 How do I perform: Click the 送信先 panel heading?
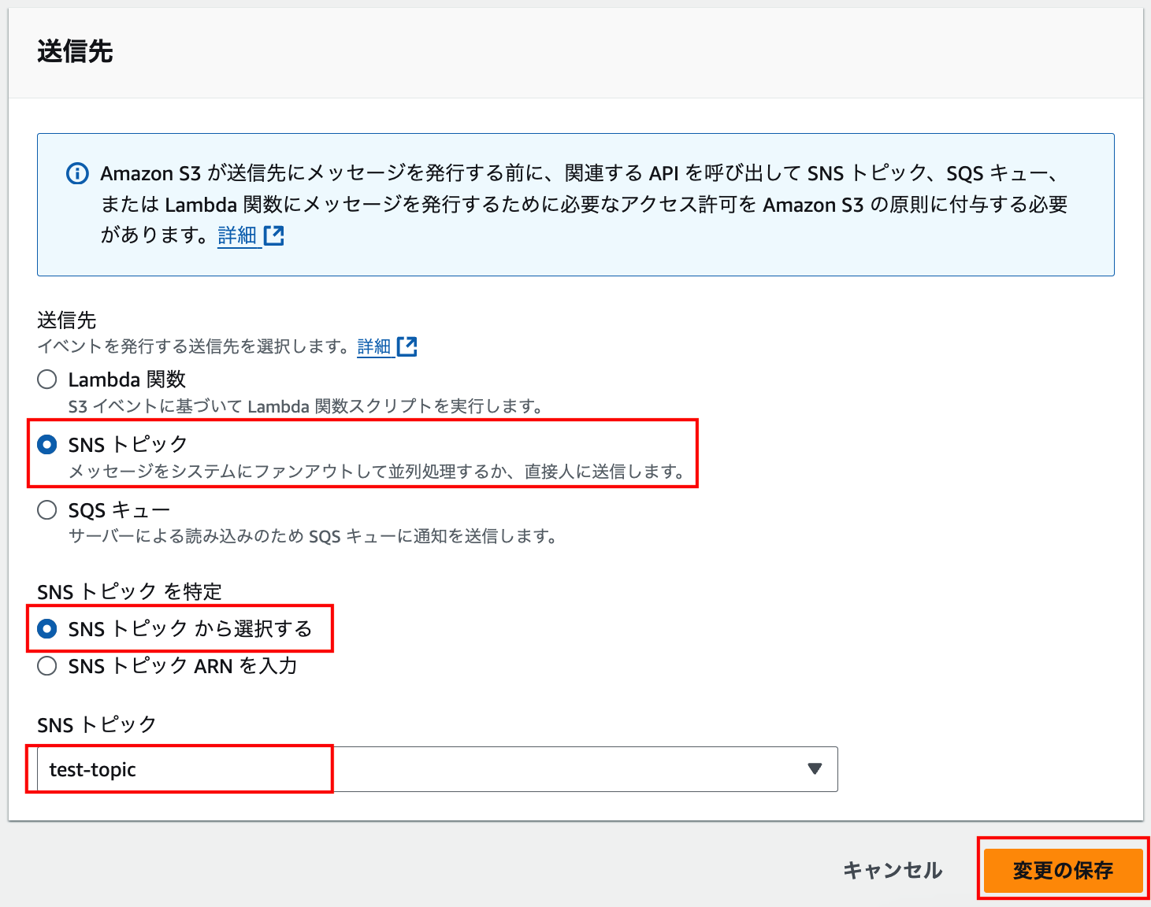click(x=75, y=52)
